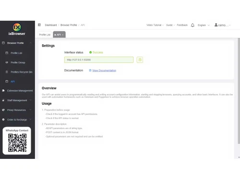This screenshot has height=180, width=240.
Task: Open the API tab dropdown arrow
Action: pyautogui.click(x=63, y=35)
